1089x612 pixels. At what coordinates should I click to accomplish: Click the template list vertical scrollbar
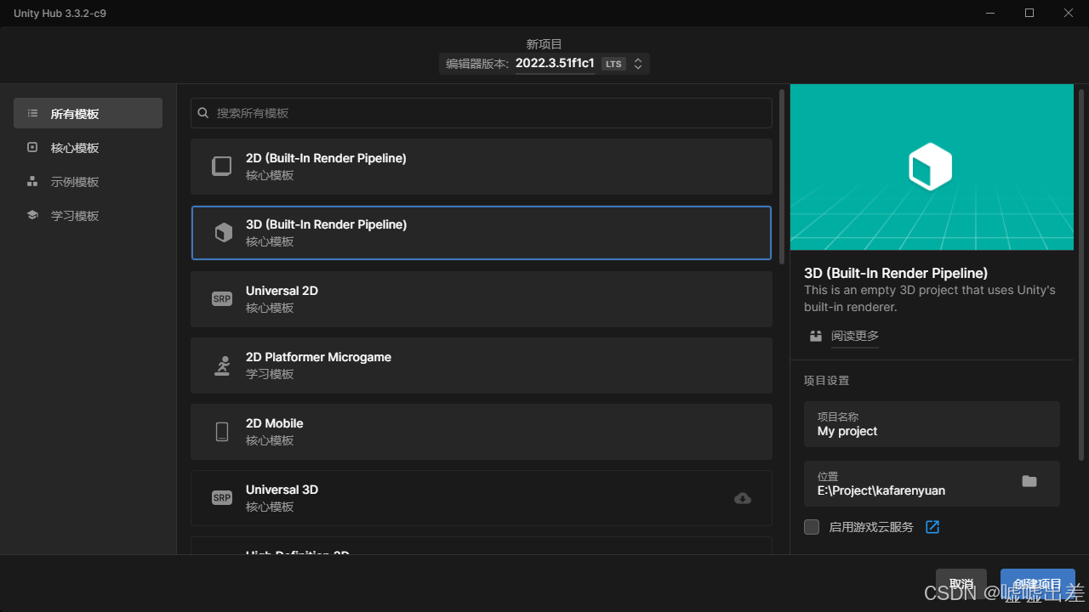coord(782,175)
